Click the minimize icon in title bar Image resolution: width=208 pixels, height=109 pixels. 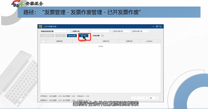[x=153, y=26]
